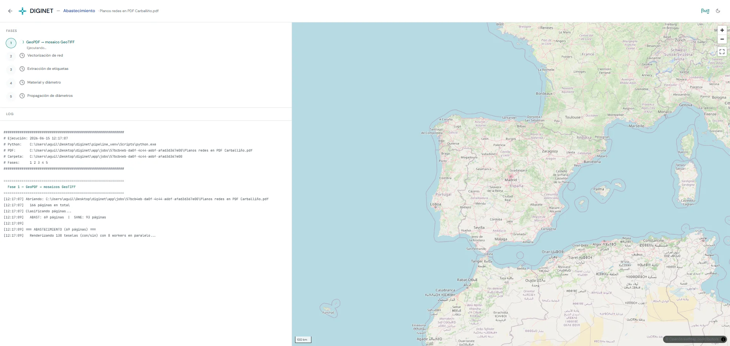The image size is (730, 346).
Task: Click the OpenStreetMap contributors attribution link
Action: pyautogui.click(x=693, y=340)
